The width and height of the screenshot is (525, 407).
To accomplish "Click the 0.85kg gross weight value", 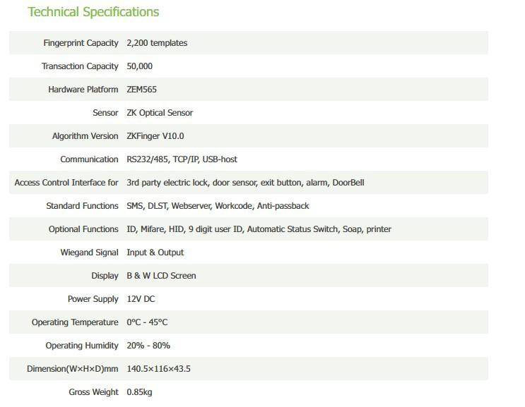I will pos(139,392).
